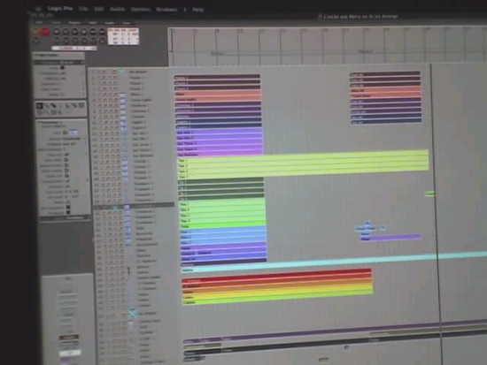Screen dimensions: 487x365
Task: Click the red record button in transport
Action: [x=45, y=32]
